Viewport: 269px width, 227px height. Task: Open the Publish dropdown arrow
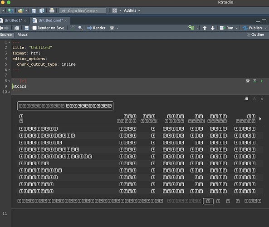[x=266, y=28]
